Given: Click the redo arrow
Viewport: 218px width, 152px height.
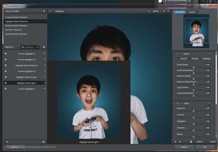Looking at the screenshot, I should (180, 142).
